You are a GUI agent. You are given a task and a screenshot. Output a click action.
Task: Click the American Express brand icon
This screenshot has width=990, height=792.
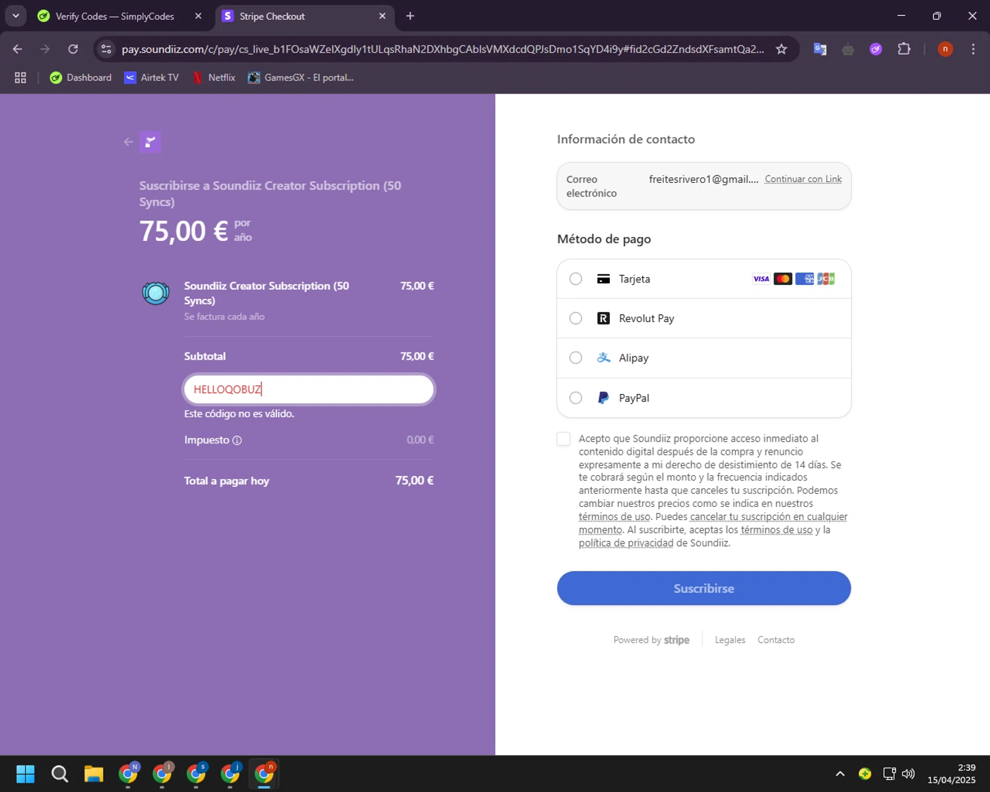[x=805, y=279]
